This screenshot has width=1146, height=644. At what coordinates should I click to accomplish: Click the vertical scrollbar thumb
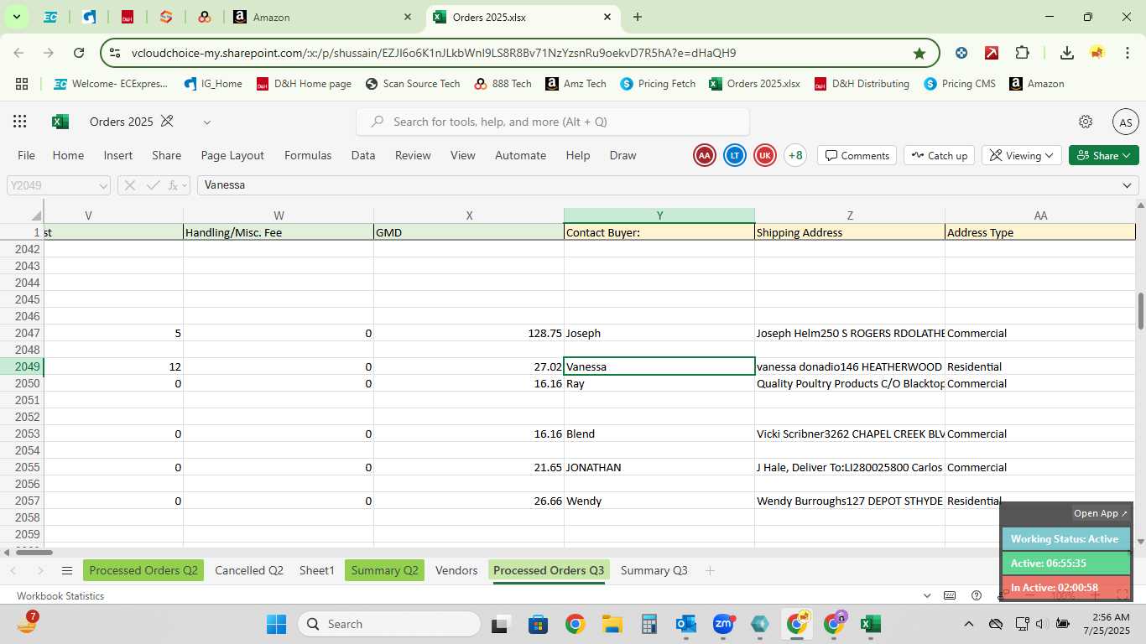click(1140, 311)
